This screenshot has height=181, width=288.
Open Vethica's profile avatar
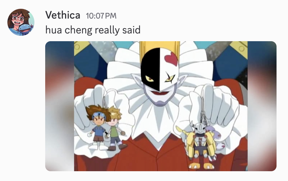(21, 22)
